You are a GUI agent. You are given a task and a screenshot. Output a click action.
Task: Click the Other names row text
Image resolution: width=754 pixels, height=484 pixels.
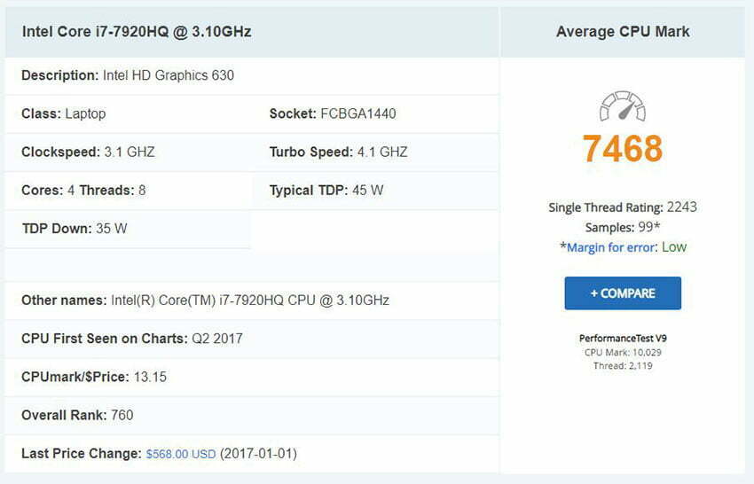pyautogui.click(x=205, y=301)
